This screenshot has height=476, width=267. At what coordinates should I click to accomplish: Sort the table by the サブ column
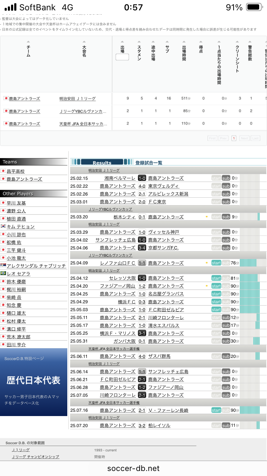(x=167, y=47)
